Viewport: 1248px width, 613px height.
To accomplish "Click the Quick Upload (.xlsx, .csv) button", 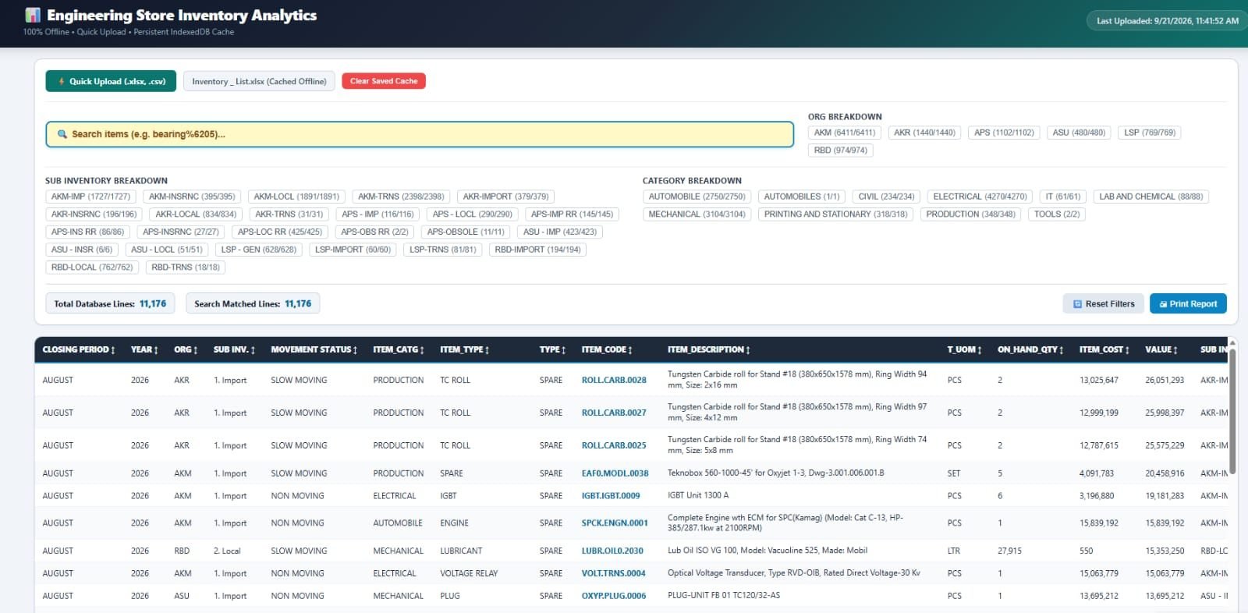I will (x=110, y=81).
